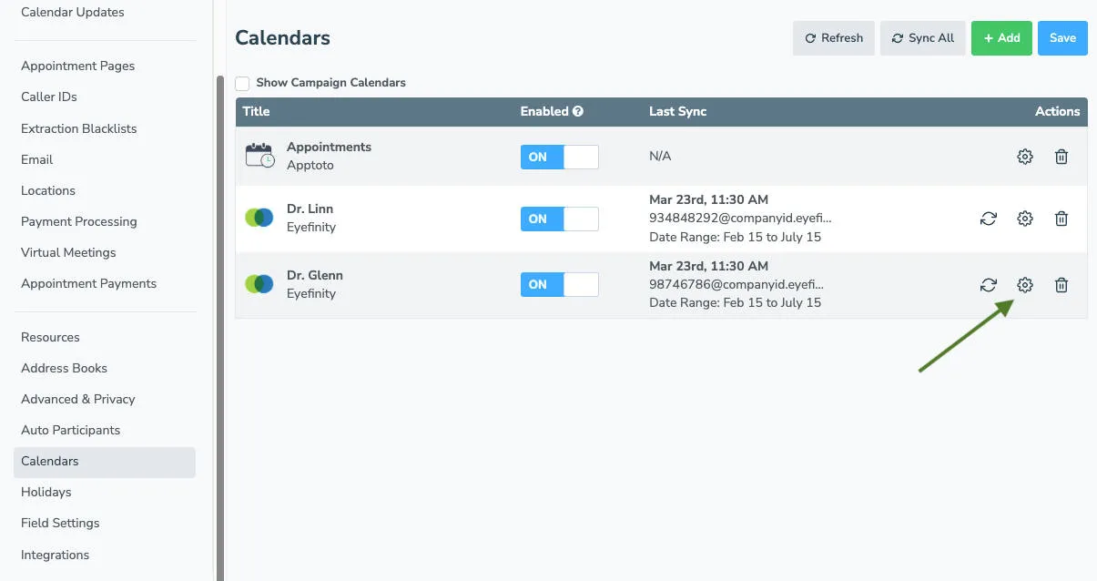
Task: Open settings gear for the Appointments calendar
Action: [1024, 157]
